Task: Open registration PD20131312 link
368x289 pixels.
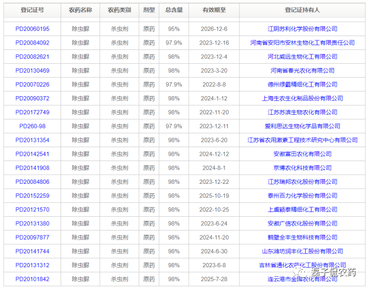Action: point(32,265)
